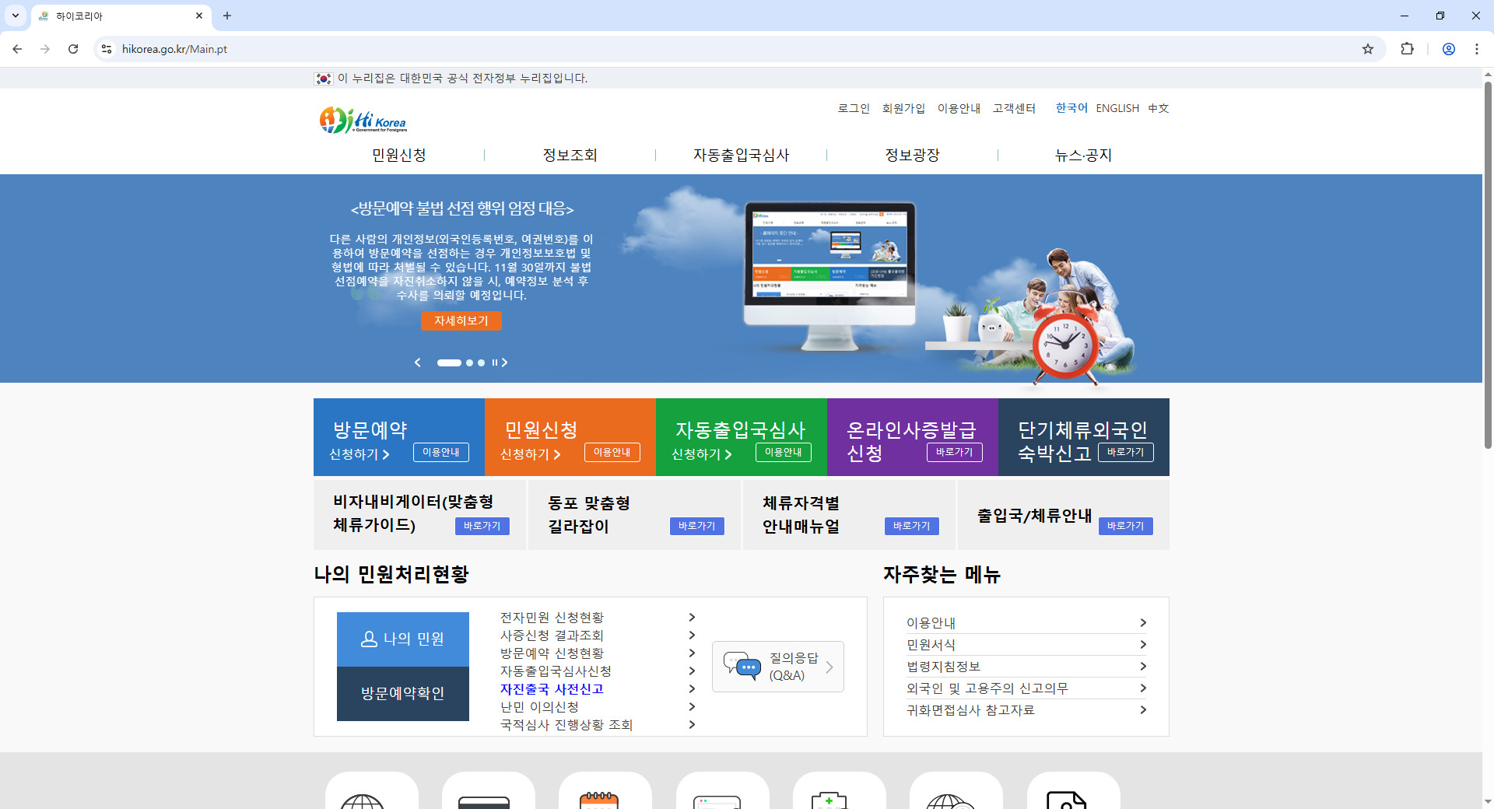This screenshot has height=809, width=1494.
Task: Click 바로가기 for 비자내비게이터
Action: click(x=482, y=526)
